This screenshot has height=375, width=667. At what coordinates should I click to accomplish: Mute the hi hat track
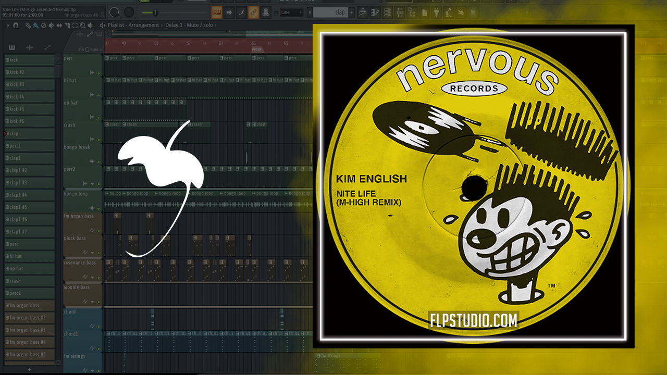pyautogui.click(x=98, y=95)
